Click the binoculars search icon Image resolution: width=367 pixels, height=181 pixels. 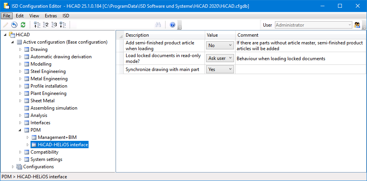pyautogui.click(x=158, y=25)
